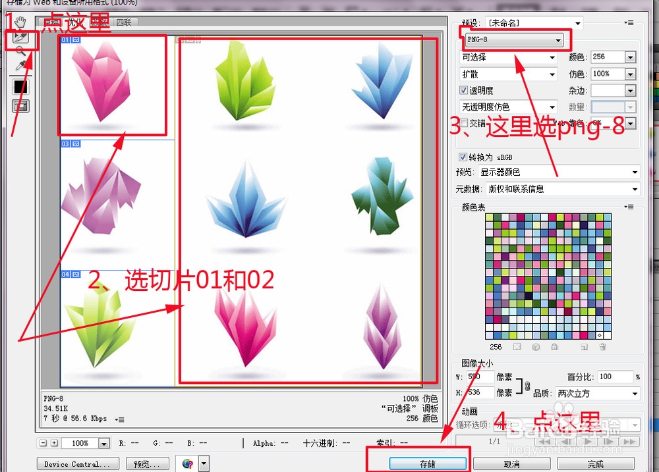Click the eyedropper color swatch
Viewport: 659px width, 472px height.
20,86
